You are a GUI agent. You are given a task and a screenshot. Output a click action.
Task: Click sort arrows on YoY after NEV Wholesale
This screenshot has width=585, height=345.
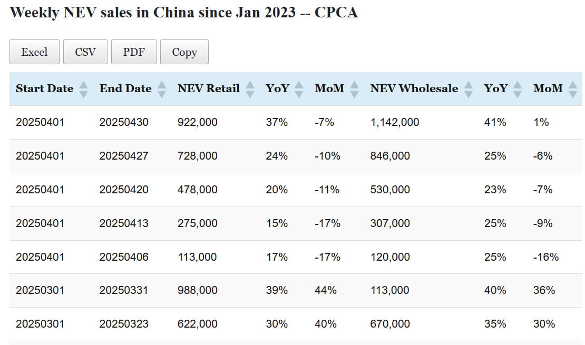coord(518,89)
